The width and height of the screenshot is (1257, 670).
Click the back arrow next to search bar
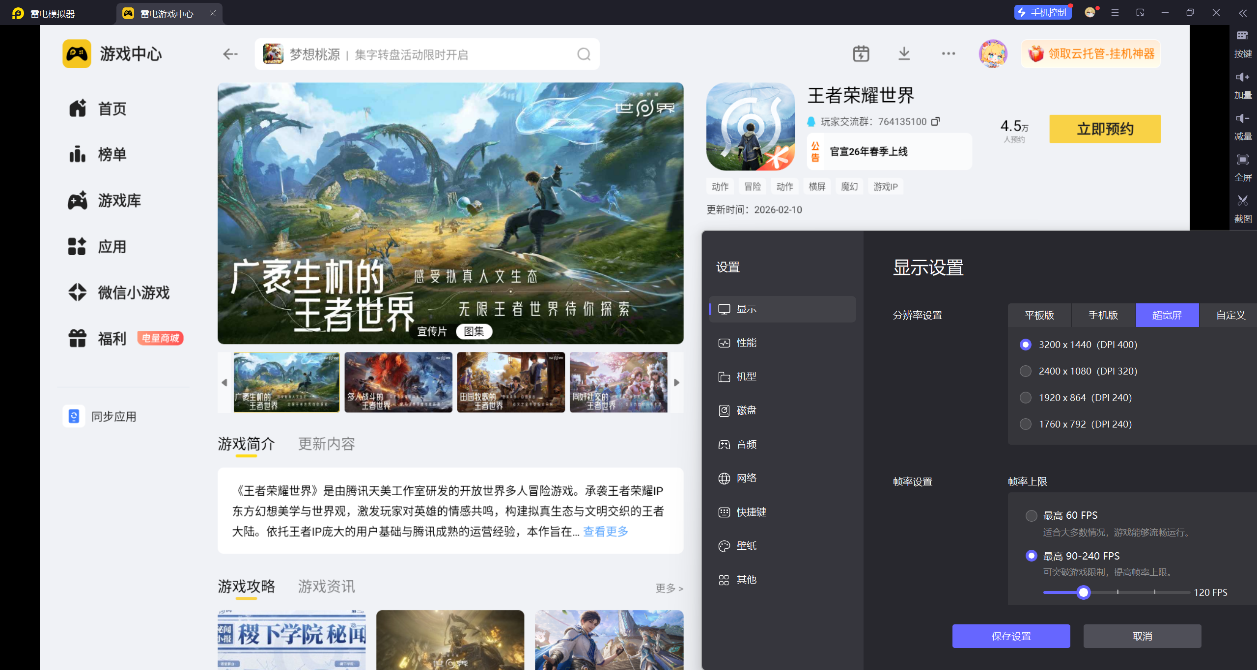tap(230, 54)
